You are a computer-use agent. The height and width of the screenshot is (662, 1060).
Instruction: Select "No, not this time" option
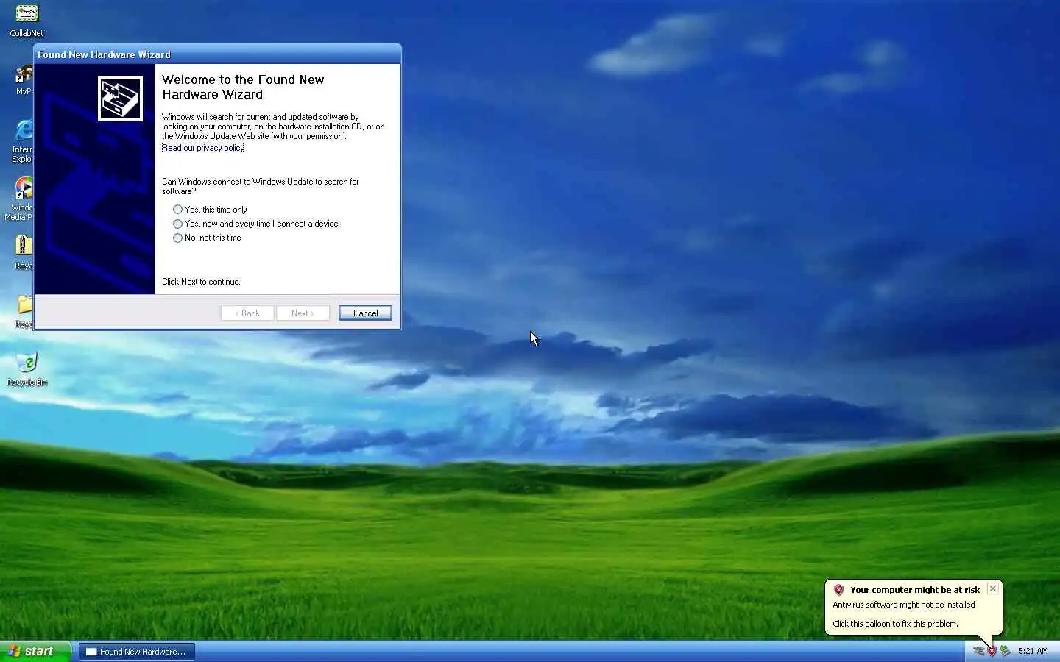pyautogui.click(x=207, y=238)
